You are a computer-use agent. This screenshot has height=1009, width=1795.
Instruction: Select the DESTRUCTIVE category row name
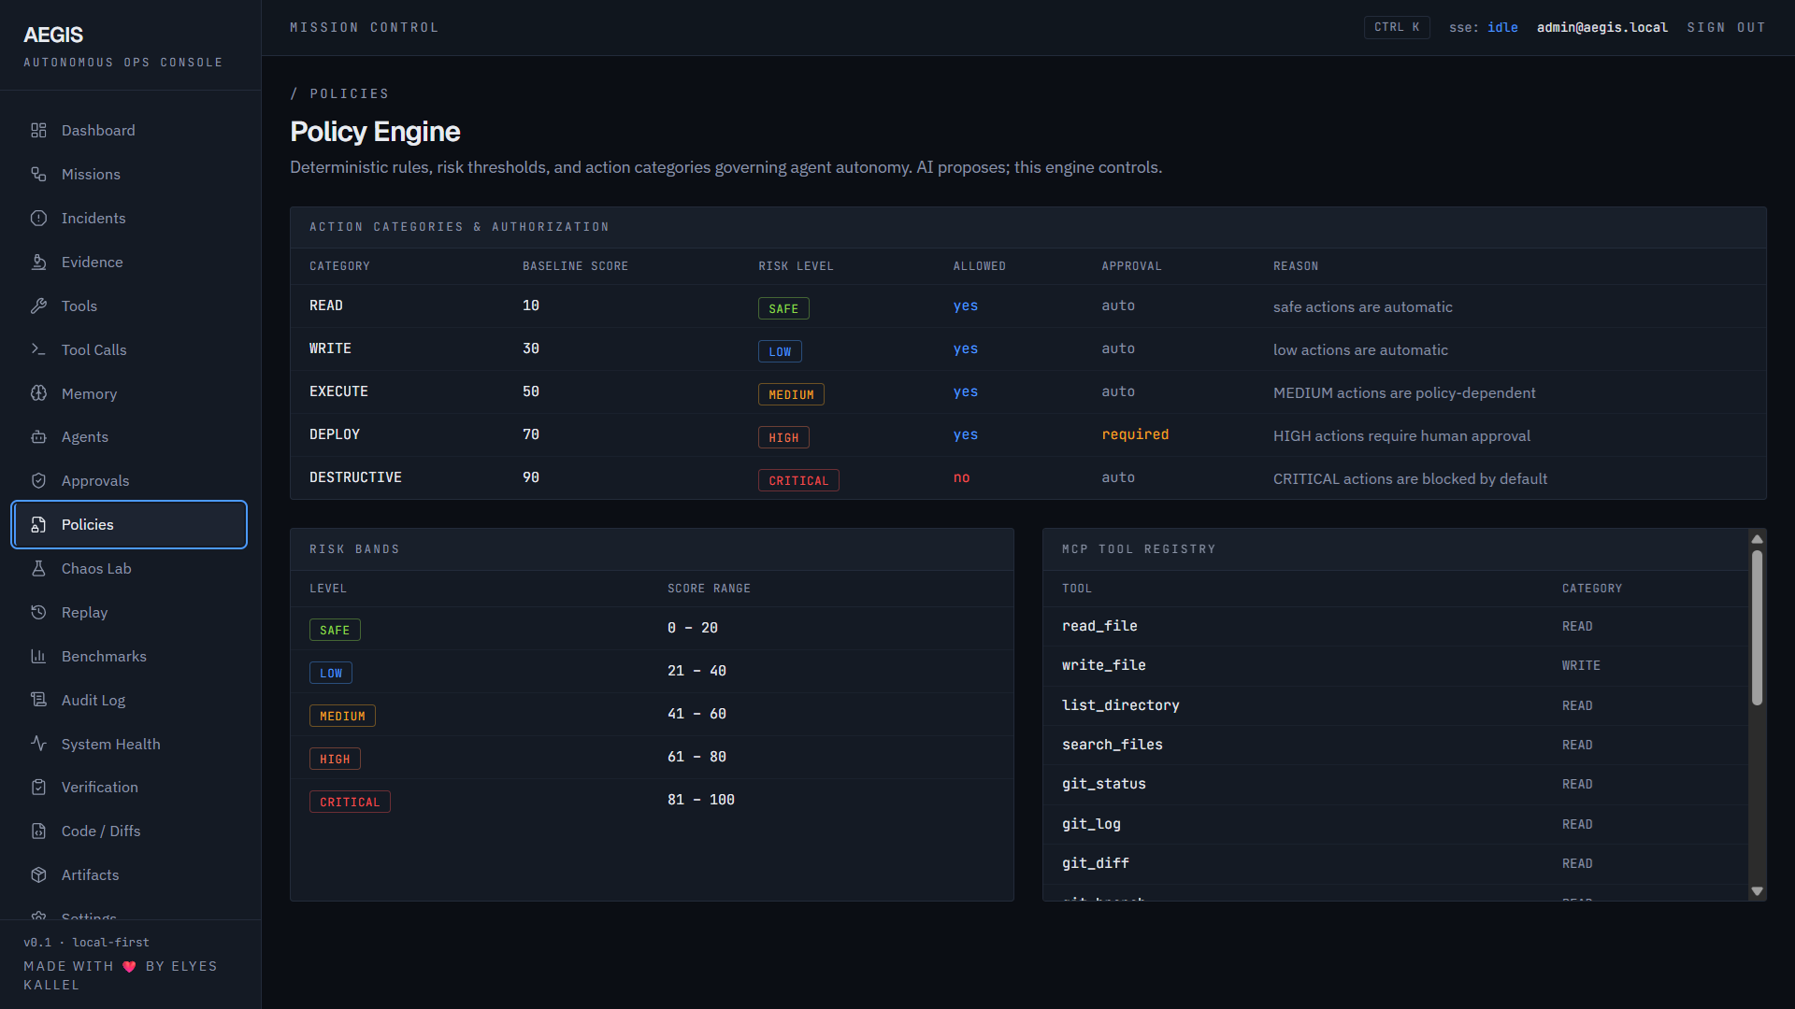pyautogui.click(x=355, y=477)
